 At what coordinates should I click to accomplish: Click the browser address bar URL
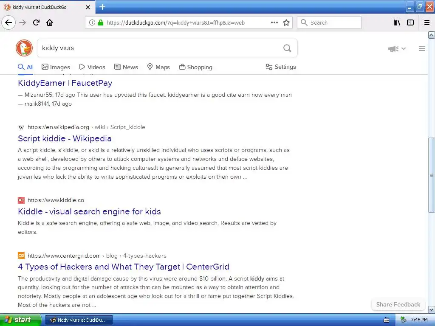click(x=175, y=23)
